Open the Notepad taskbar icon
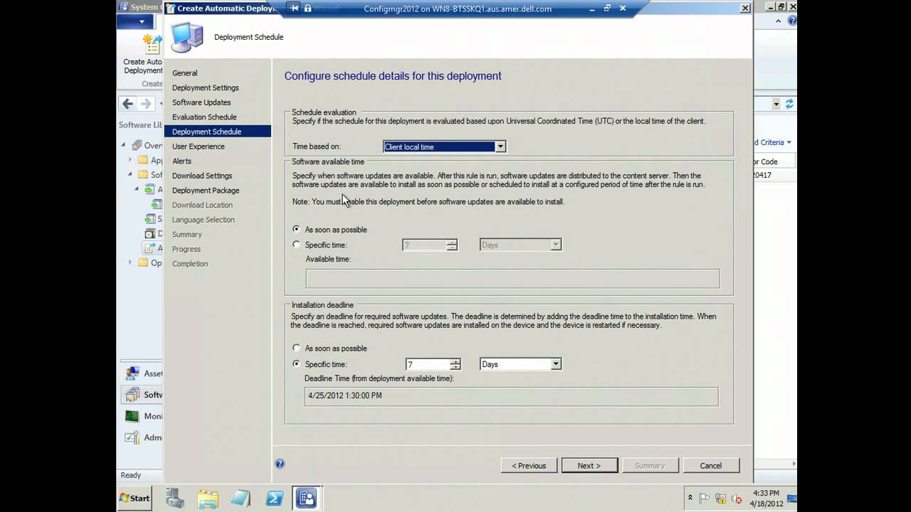911x512 pixels. click(241, 498)
